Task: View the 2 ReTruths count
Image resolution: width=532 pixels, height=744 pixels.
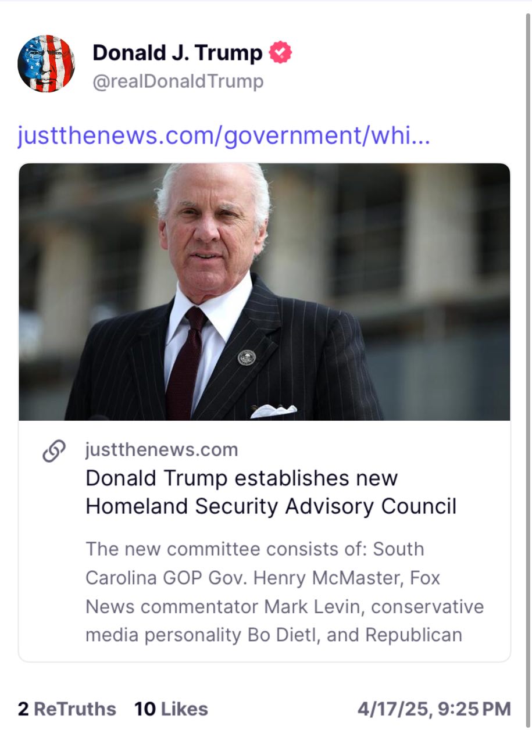Action: pyautogui.click(x=67, y=709)
